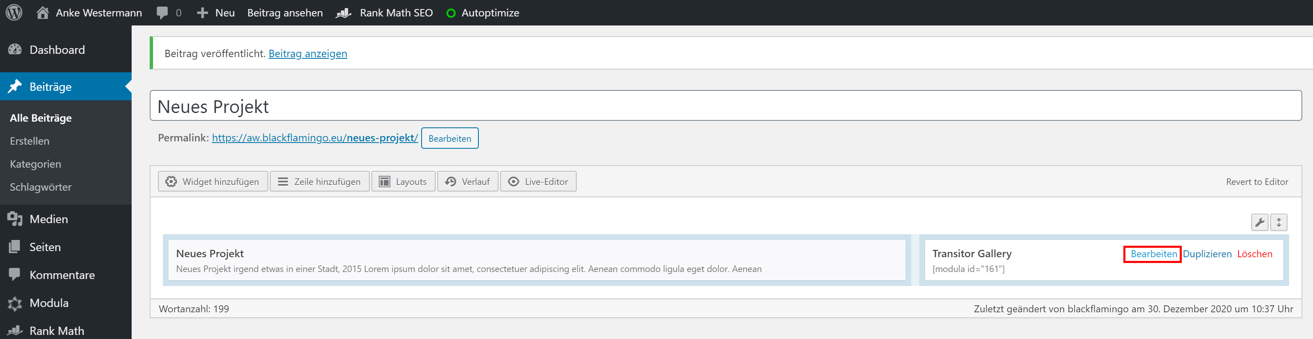Click the plus icon next to Neu

tap(202, 13)
